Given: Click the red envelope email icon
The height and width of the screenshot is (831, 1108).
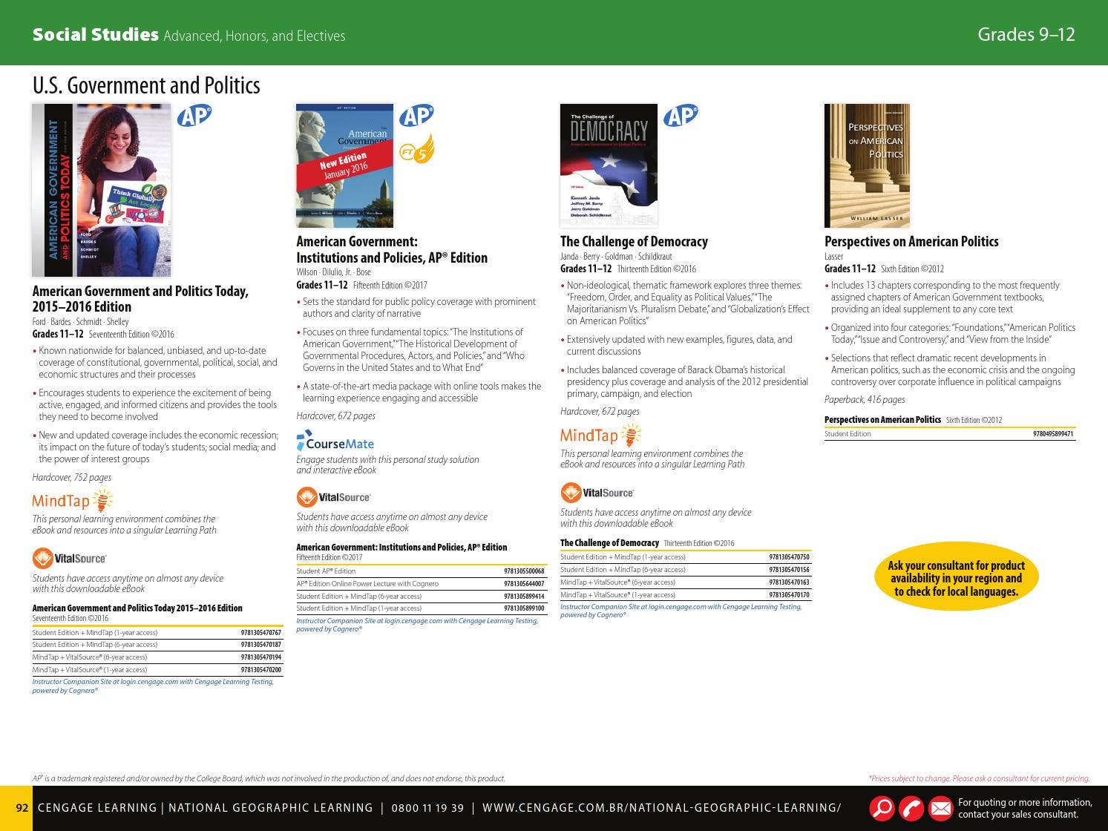Looking at the screenshot, I should pyautogui.click(x=940, y=808).
